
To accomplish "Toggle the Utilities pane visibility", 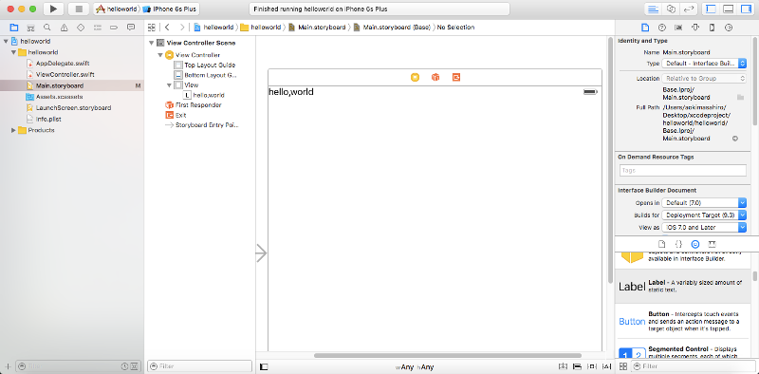I will click(x=746, y=9).
